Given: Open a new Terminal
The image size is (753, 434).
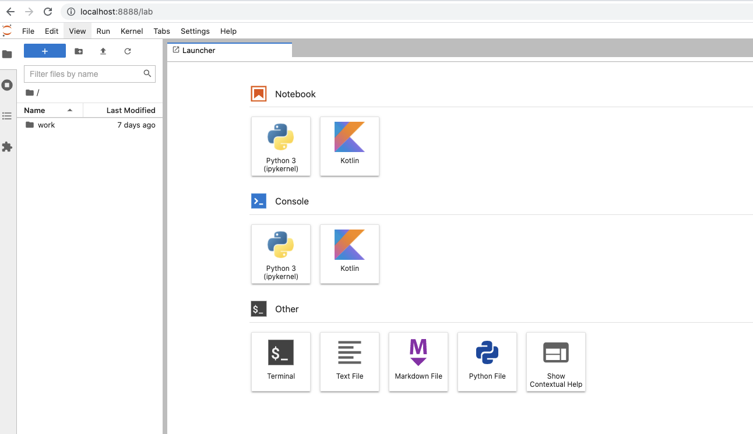Looking at the screenshot, I should (281, 362).
